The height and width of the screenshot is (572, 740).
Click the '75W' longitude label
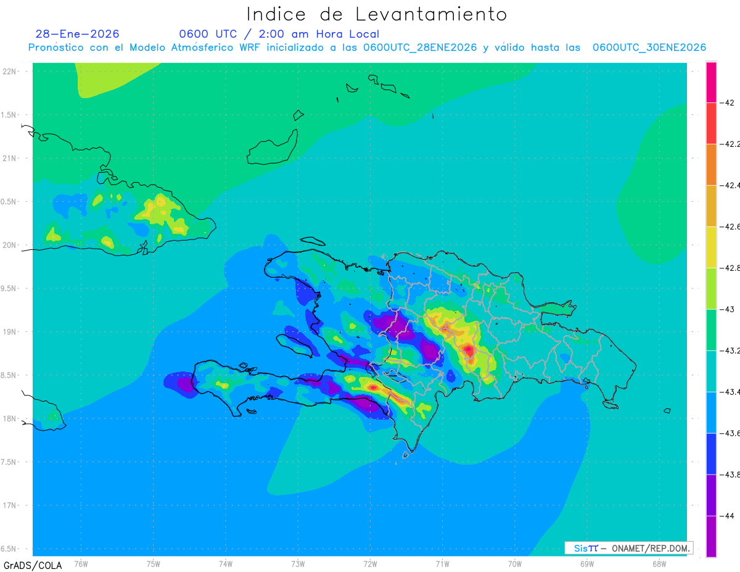[154, 563]
